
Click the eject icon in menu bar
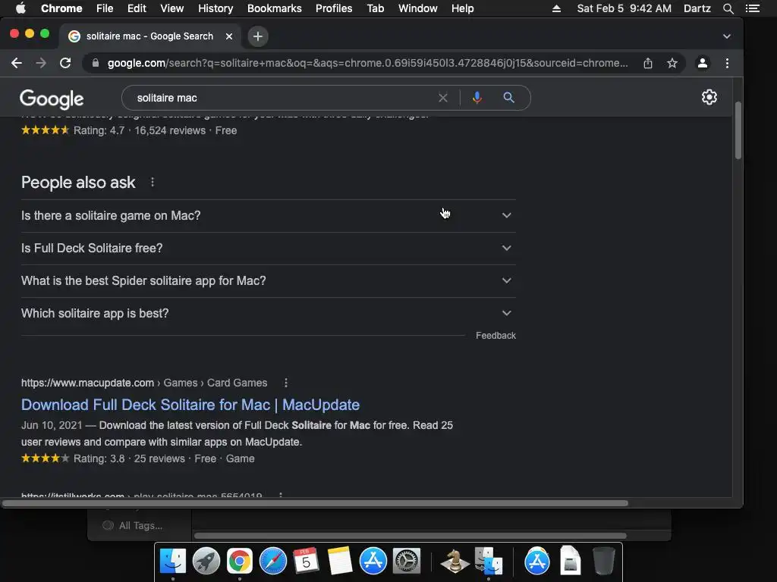[x=556, y=8]
